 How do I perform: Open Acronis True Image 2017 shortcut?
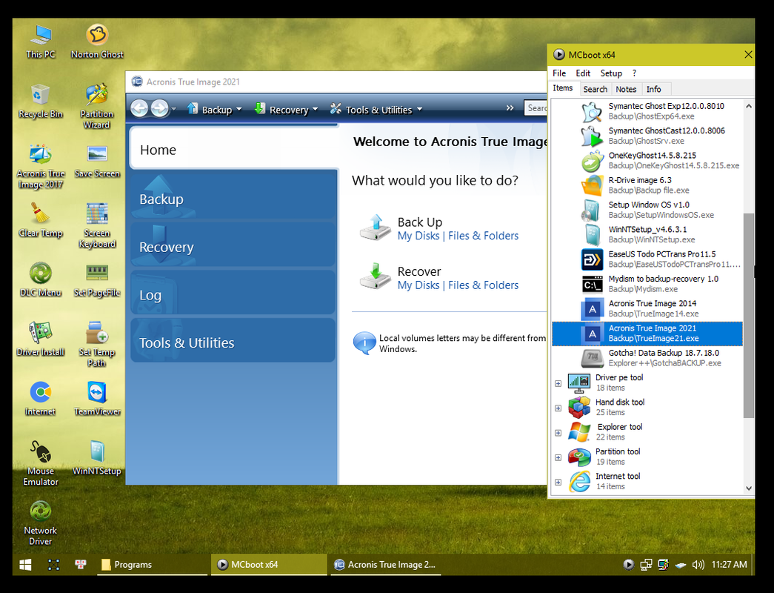pos(41,167)
